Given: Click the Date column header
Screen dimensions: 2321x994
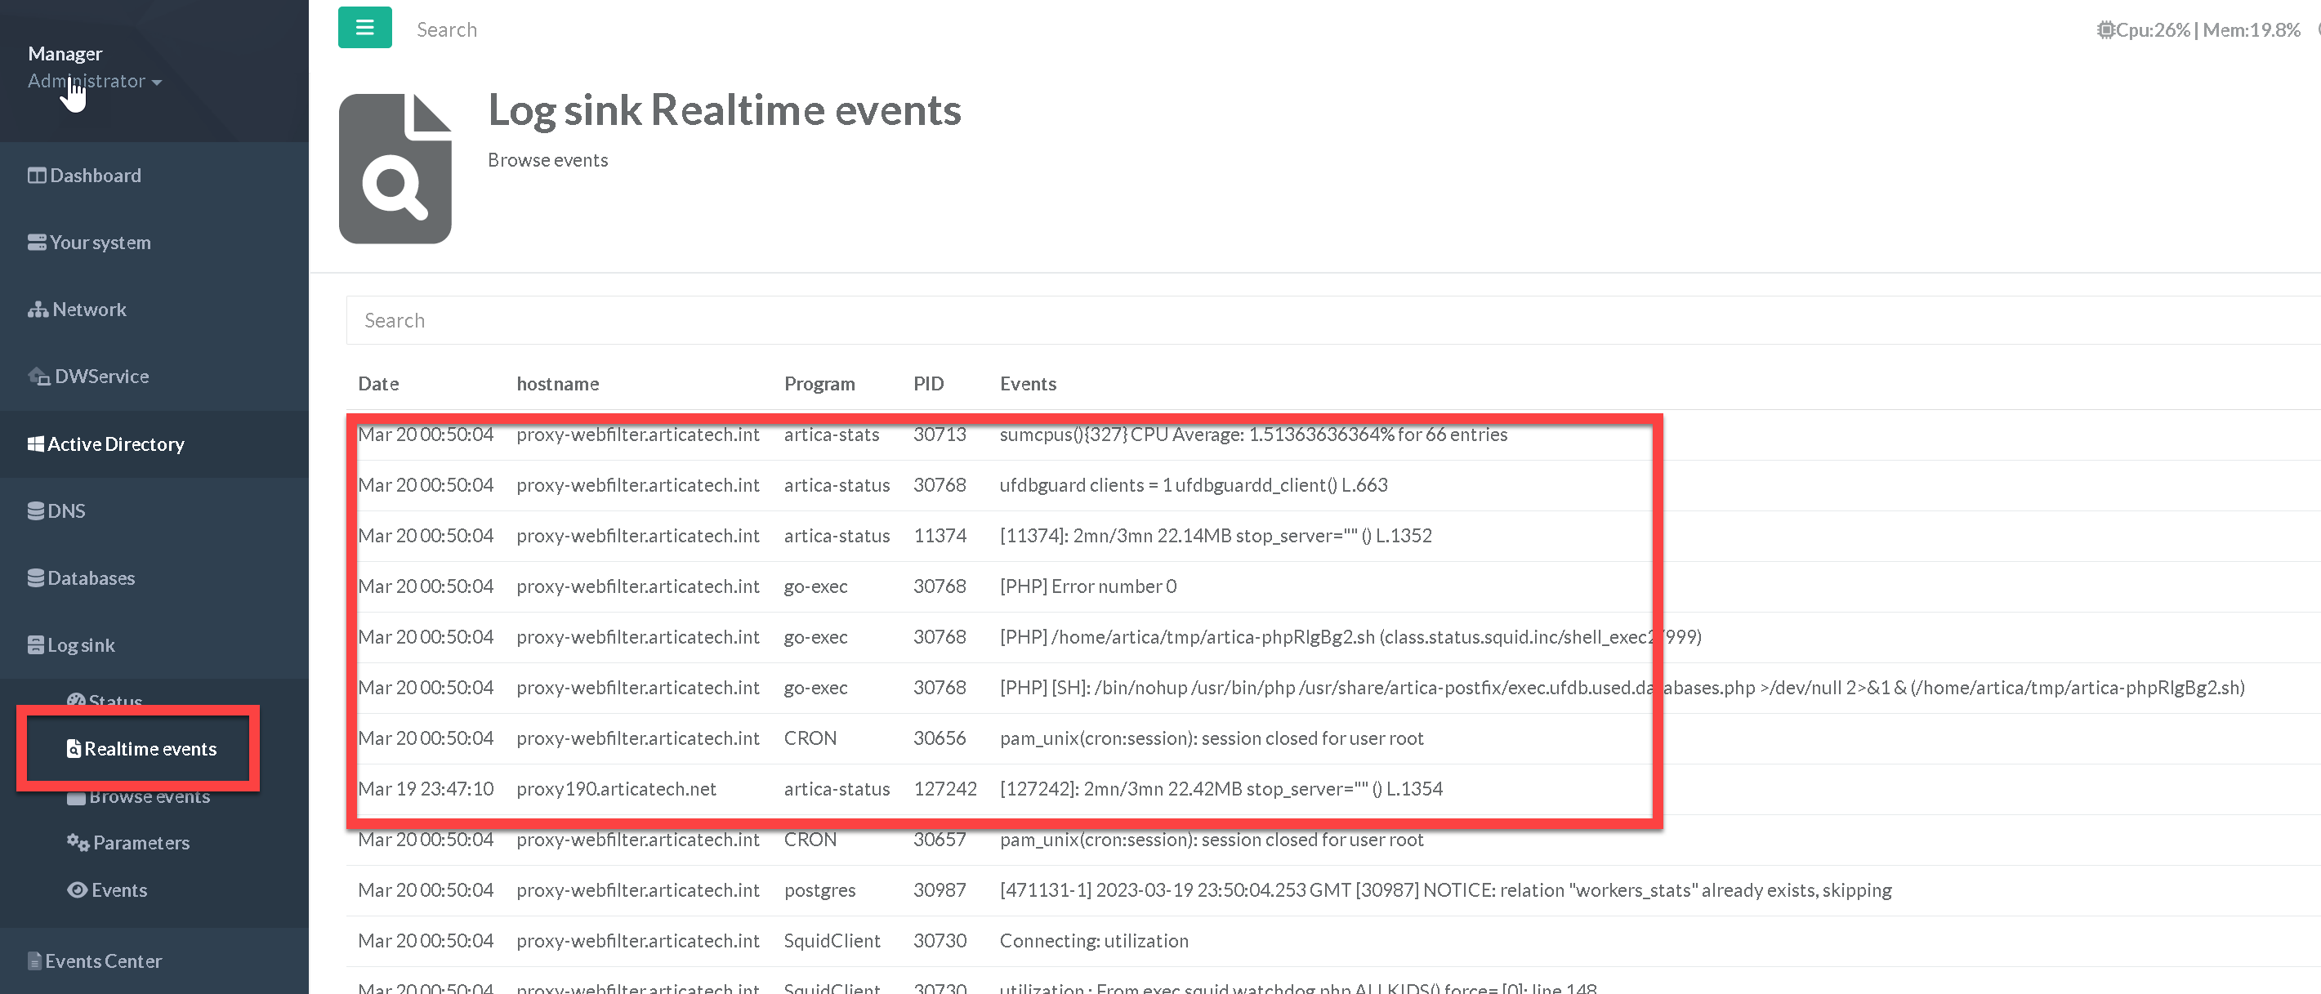Looking at the screenshot, I should 378,384.
